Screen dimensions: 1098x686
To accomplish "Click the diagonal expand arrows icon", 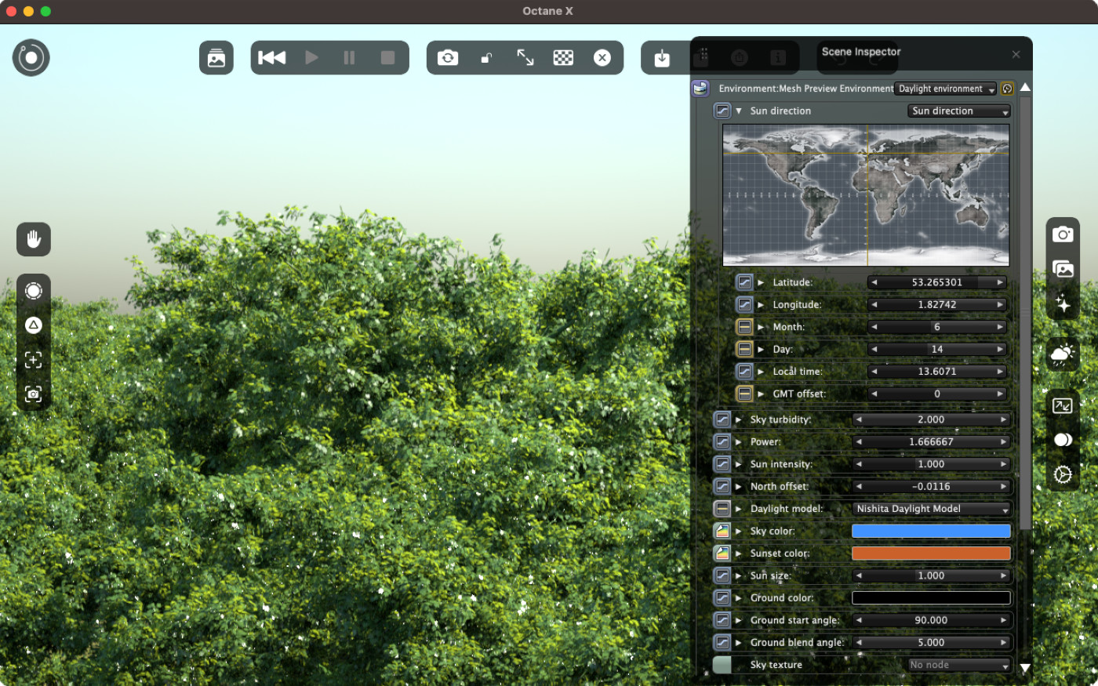I will pyautogui.click(x=525, y=58).
